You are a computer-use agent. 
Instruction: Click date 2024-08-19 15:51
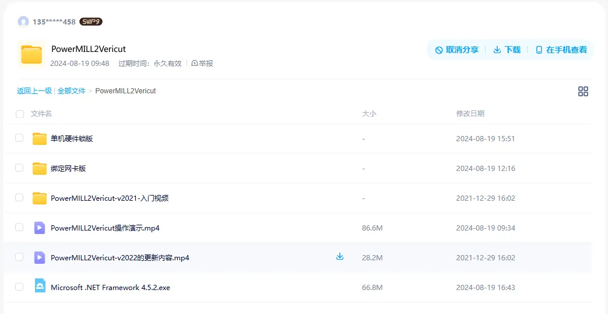pyautogui.click(x=486, y=138)
